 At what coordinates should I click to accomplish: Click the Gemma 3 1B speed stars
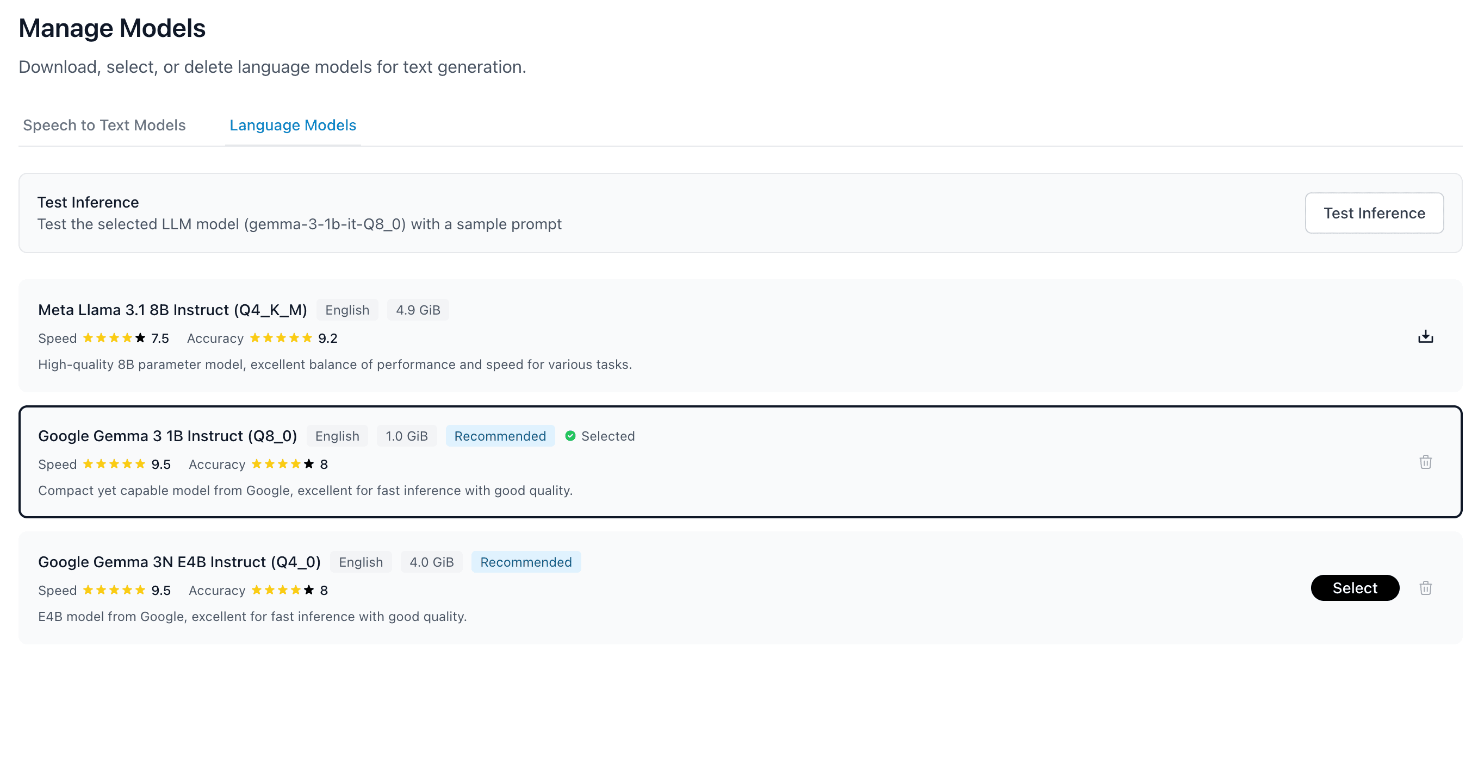[114, 464]
